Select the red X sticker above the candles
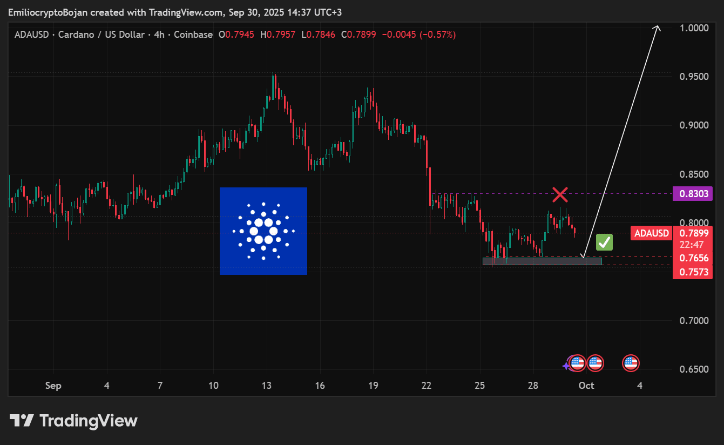 pyautogui.click(x=560, y=195)
